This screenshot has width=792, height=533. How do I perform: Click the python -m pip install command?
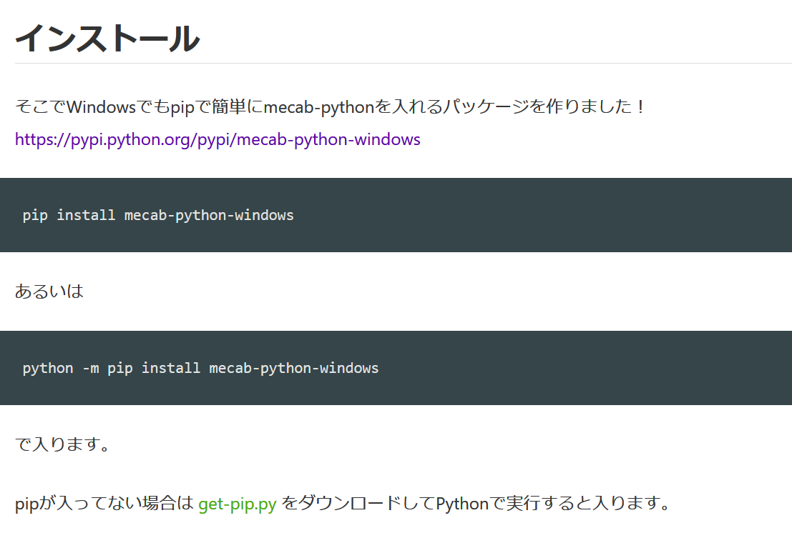[x=200, y=368]
